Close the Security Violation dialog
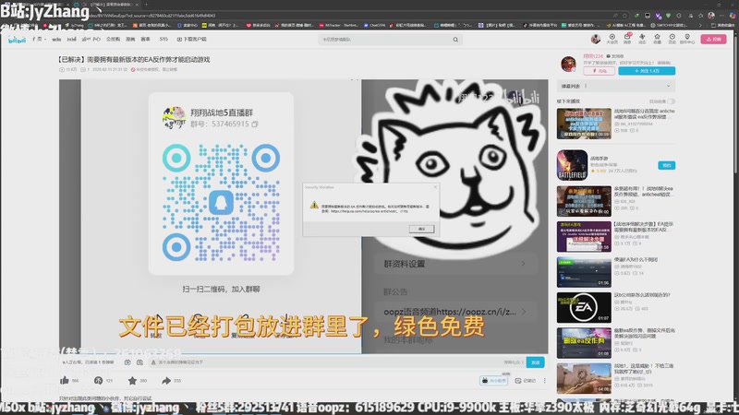The height and width of the screenshot is (415, 739). click(435, 187)
